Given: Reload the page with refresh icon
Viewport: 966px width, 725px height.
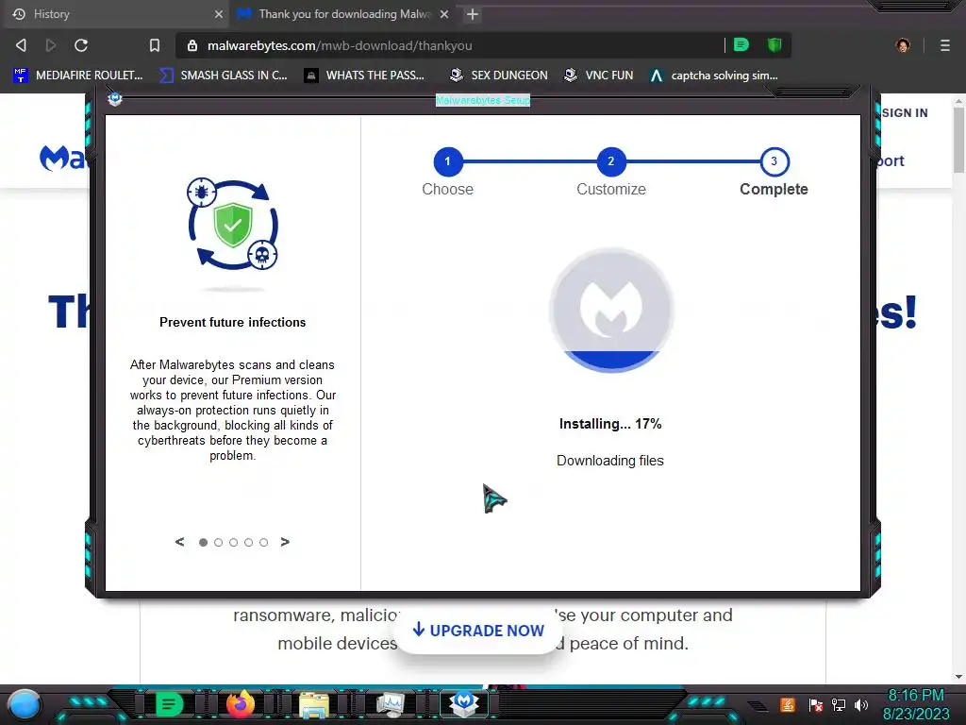Looking at the screenshot, I should [81, 45].
